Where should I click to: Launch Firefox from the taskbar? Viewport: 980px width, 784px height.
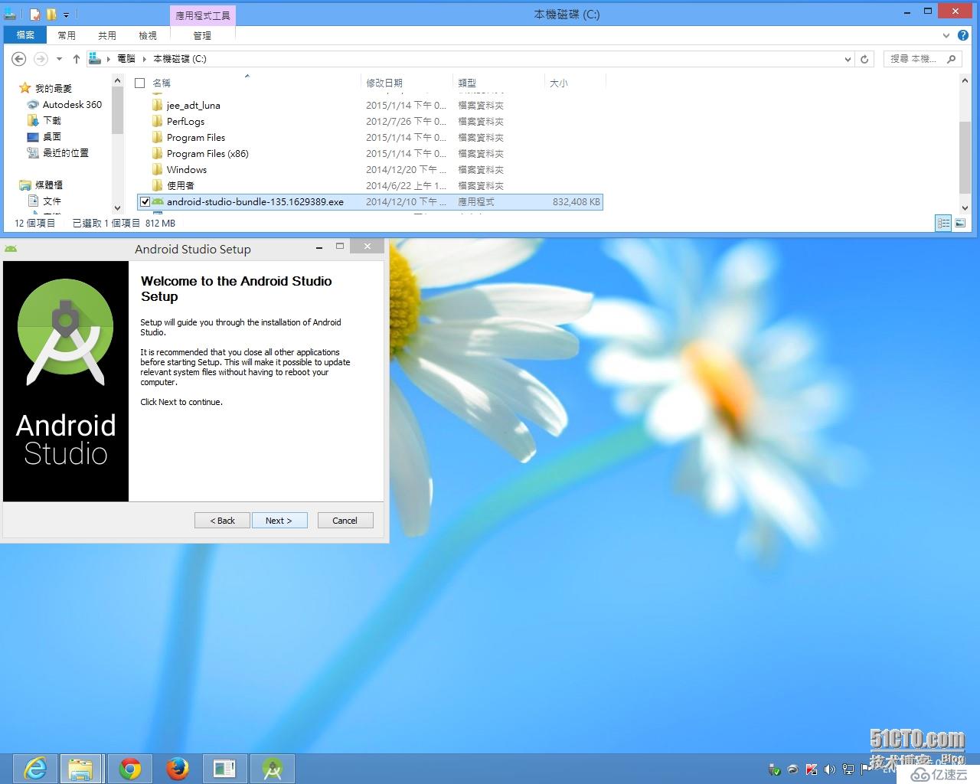[x=178, y=768]
